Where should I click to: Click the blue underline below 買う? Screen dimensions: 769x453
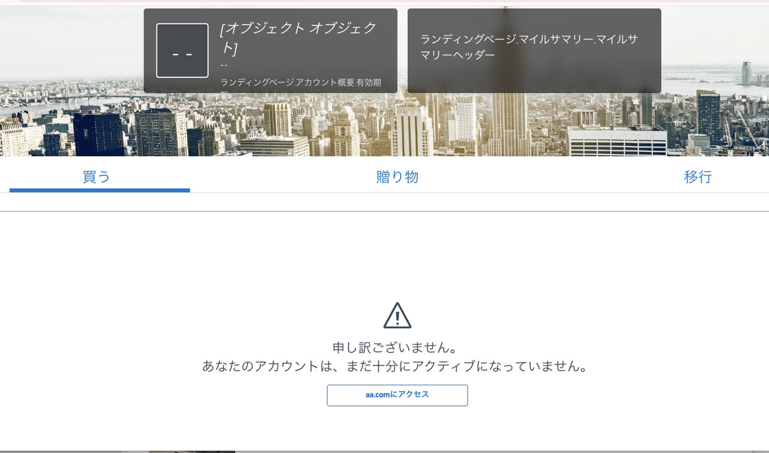pyautogui.click(x=98, y=191)
